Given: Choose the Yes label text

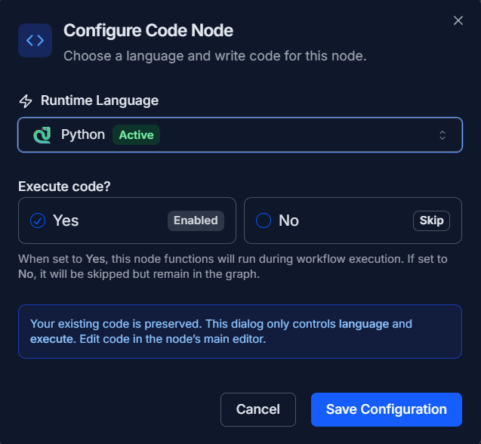Looking at the screenshot, I should pyautogui.click(x=66, y=220).
